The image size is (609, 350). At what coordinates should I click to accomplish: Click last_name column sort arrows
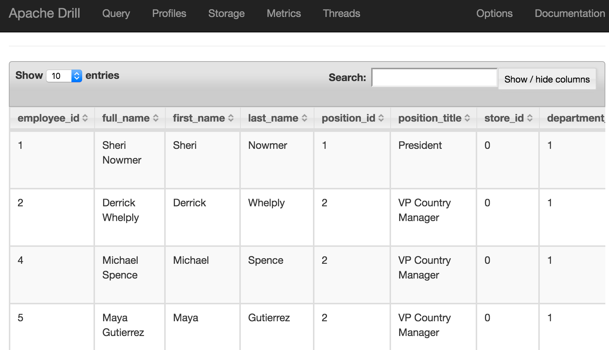pos(304,118)
